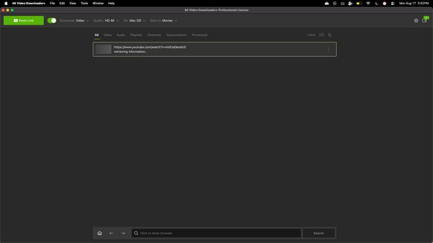Click the 'retrieving information...' status text
The image size is (433, 243).
[130, 52]
